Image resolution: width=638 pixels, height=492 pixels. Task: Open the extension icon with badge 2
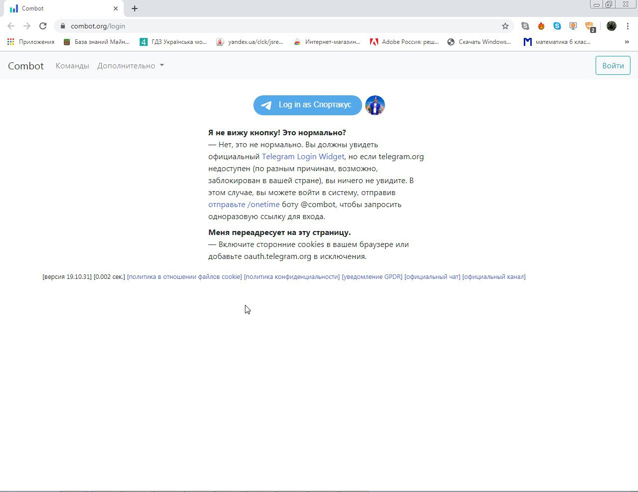(590, 27)
